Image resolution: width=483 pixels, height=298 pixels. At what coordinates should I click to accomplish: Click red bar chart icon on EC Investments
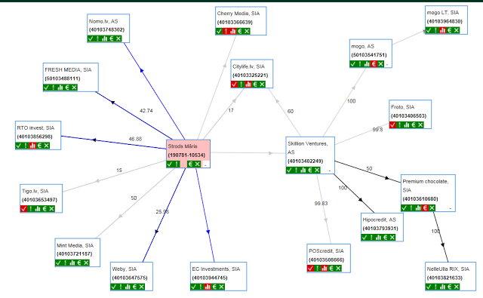click(208, 287)
